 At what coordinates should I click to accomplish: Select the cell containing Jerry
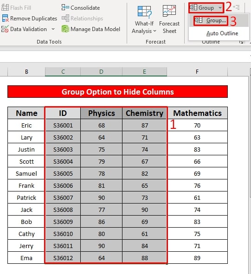pos(26,246)
